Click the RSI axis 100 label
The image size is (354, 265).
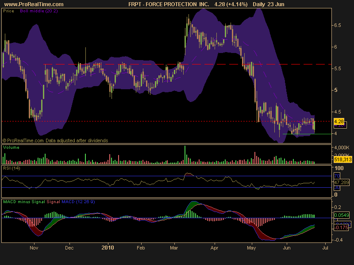pos(339,168)
